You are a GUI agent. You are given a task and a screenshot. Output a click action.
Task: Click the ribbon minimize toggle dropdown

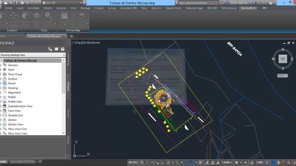tap(265, 8)
